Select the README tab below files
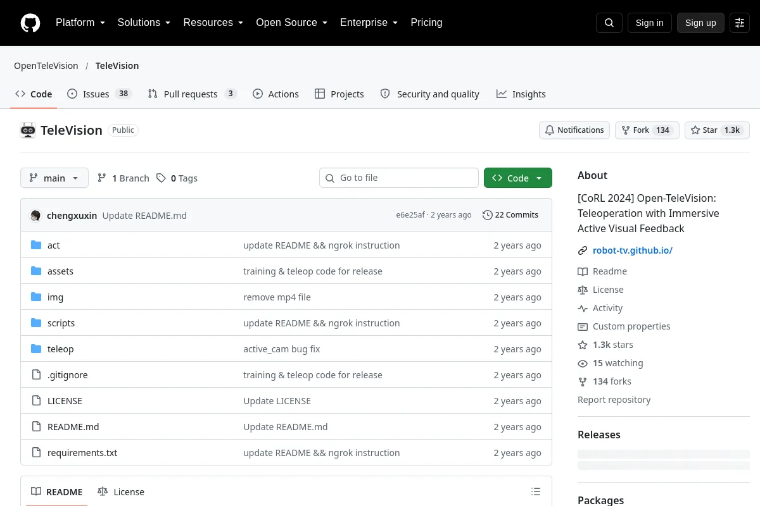Image resolution: width=760 pixels, height=506 pixels. (57, 492)
